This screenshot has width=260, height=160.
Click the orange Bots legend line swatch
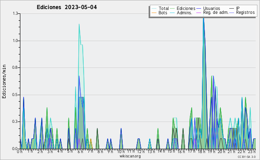(x=154, y=13)
